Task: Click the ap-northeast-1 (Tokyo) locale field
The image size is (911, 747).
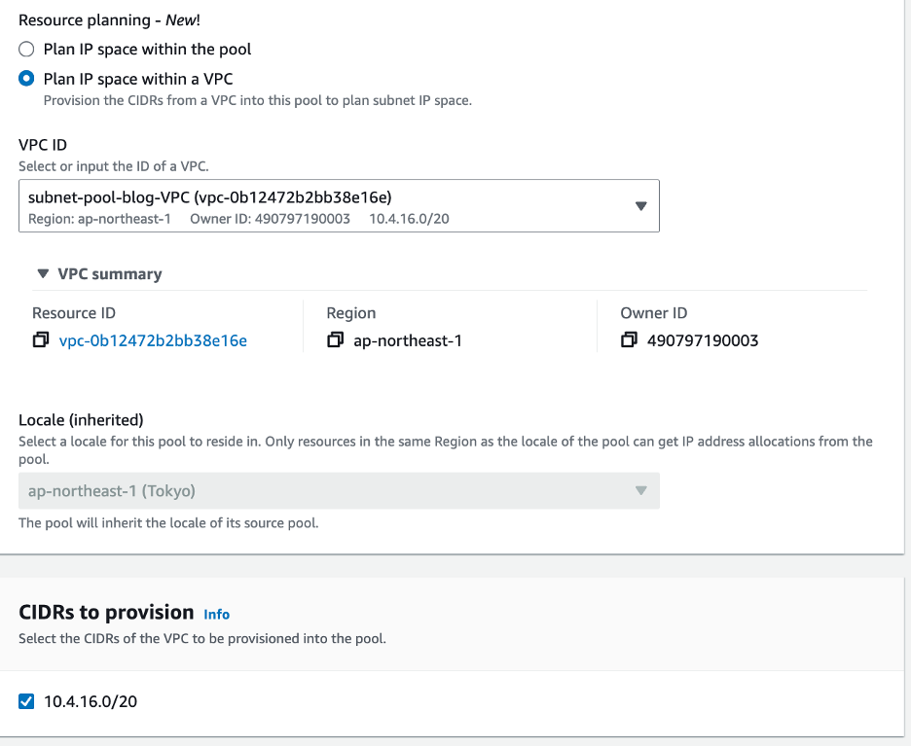Action: click(x=321, y=491)
